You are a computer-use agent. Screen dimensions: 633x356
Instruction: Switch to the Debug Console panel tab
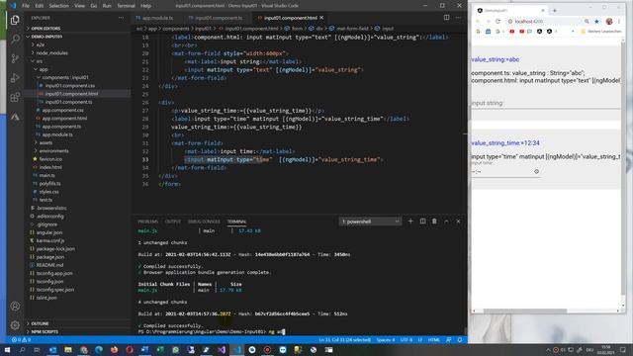pyautogui.click(x=204, y=222)
